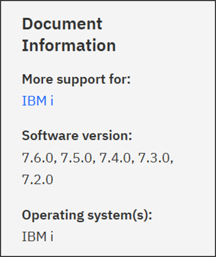
Task: Click the word Operating in the label
Action: click(53, 216)
